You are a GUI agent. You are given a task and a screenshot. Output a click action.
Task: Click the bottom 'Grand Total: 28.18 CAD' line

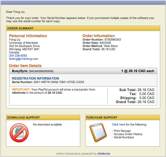point(135,102)
